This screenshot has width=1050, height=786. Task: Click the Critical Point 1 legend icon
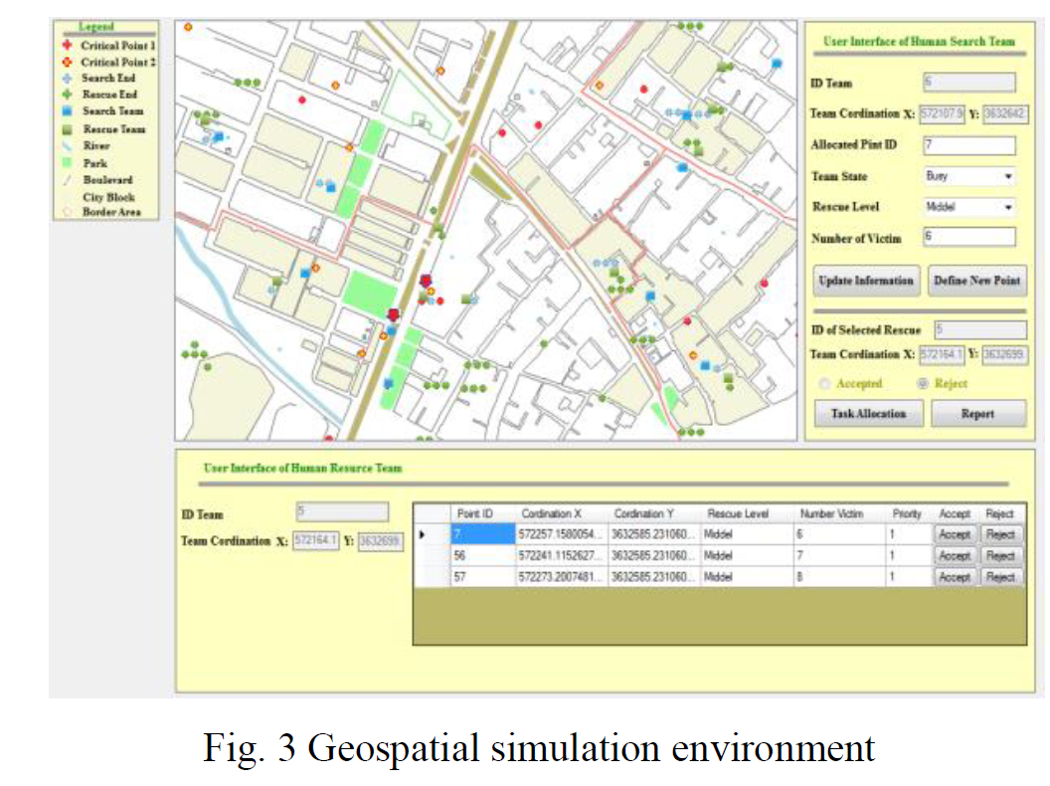coord(67,45)
